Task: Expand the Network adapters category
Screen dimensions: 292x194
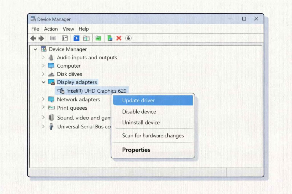Action: pyautogui.click(x=43, y=99)
